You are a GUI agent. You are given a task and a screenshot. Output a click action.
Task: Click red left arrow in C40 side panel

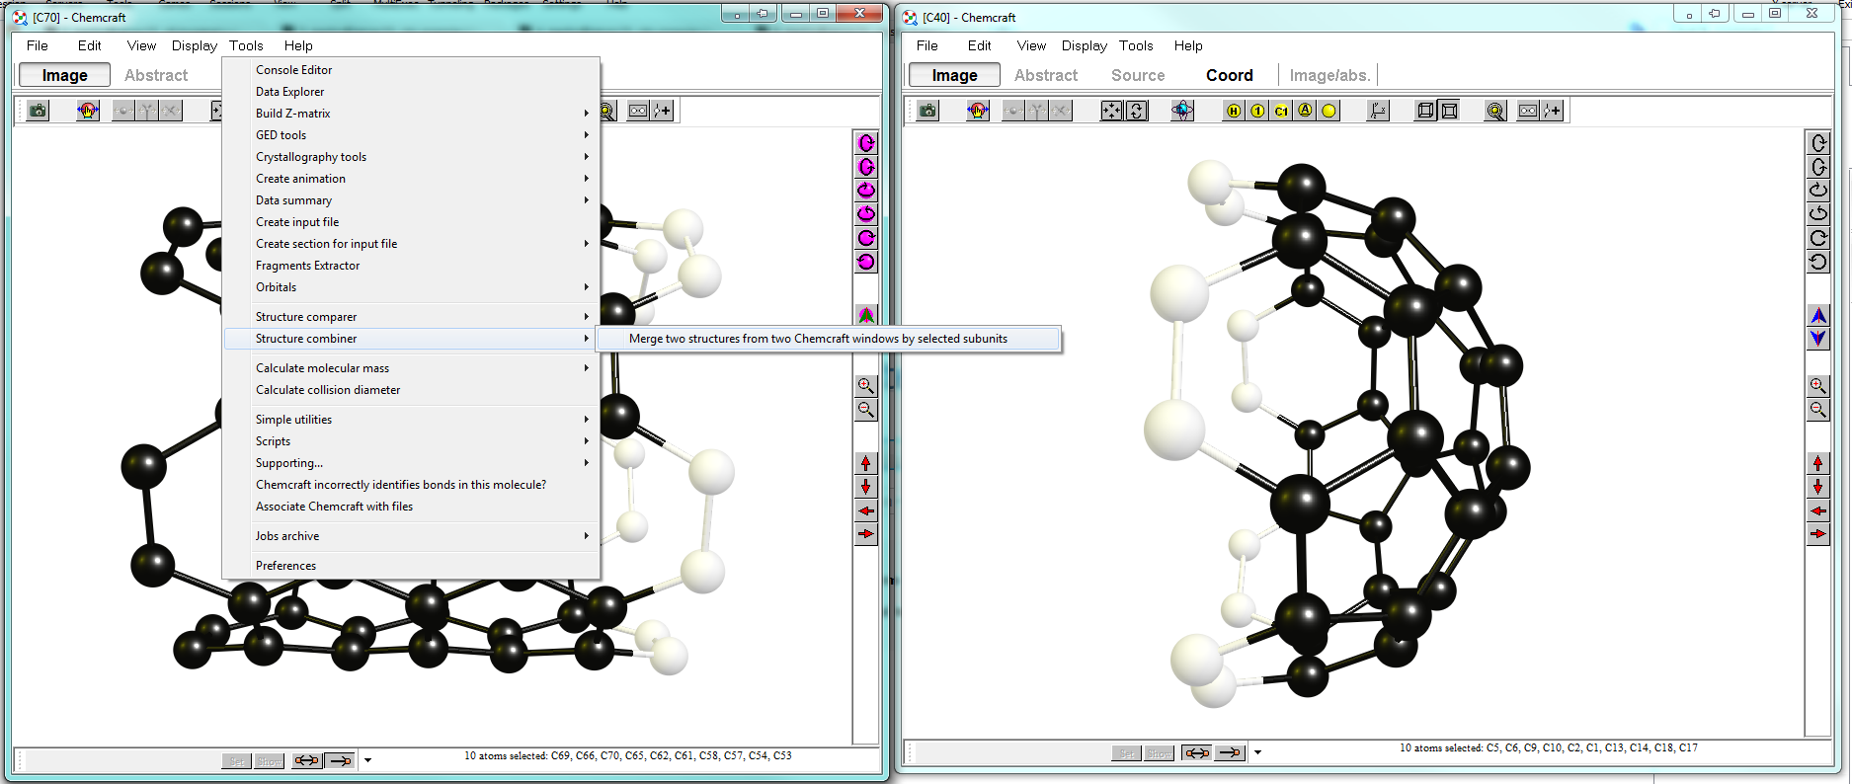pyautogui.click(x=1818, y=510)
